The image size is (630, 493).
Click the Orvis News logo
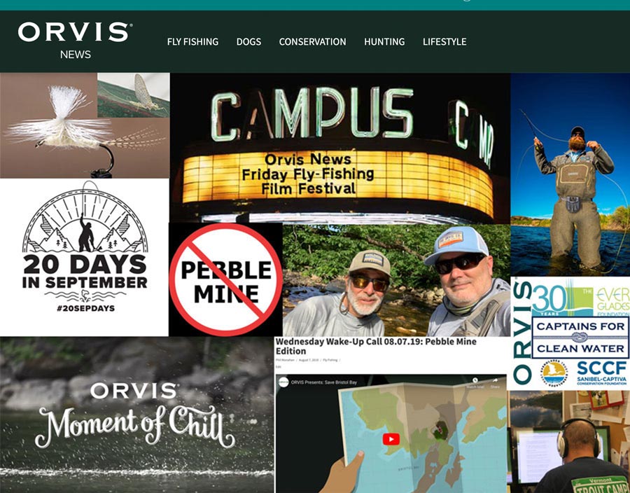point(75,40)
